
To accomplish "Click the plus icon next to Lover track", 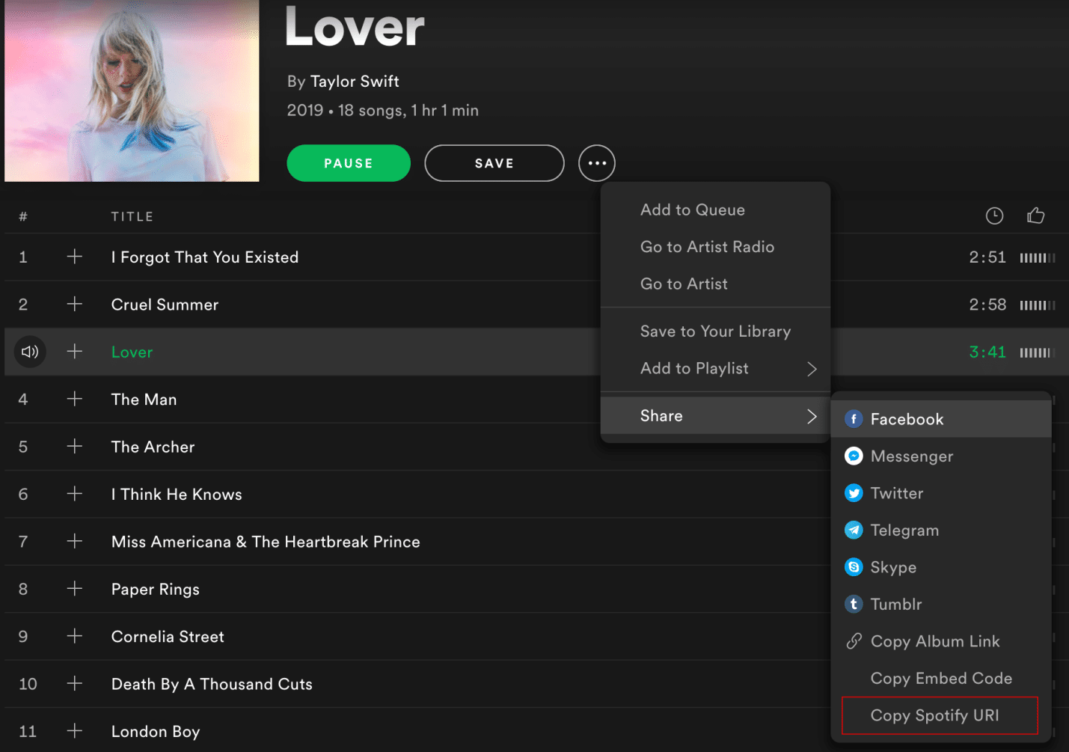I will [x=75, y=351].
